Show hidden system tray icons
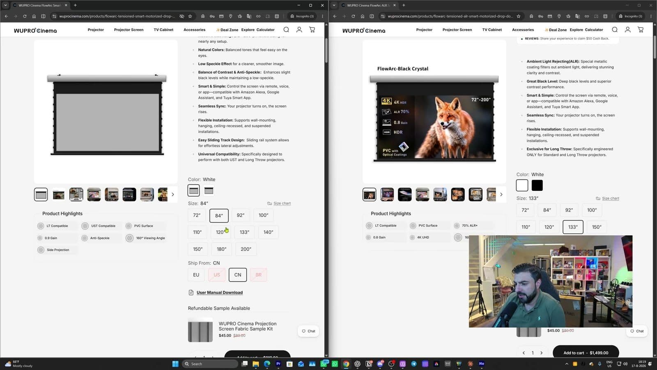 [x=567, y=364]
